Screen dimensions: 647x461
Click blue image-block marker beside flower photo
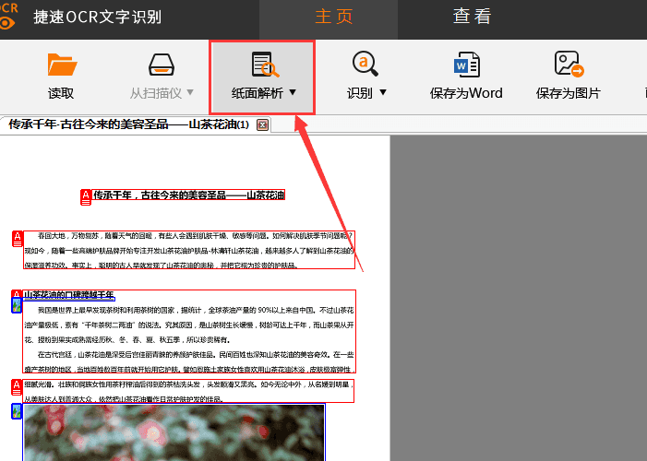[x=17, y=411]
